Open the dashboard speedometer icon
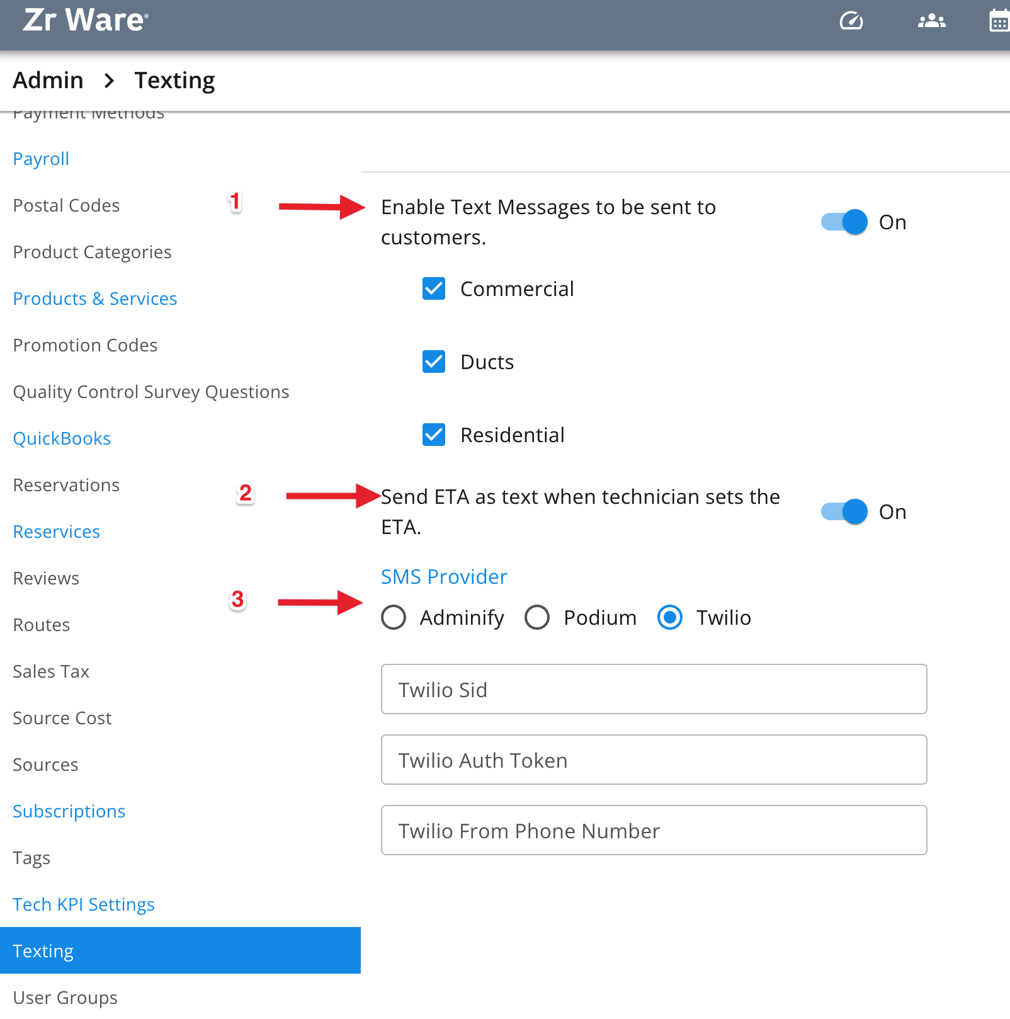 pyautogui.click(x=851, y=21)
